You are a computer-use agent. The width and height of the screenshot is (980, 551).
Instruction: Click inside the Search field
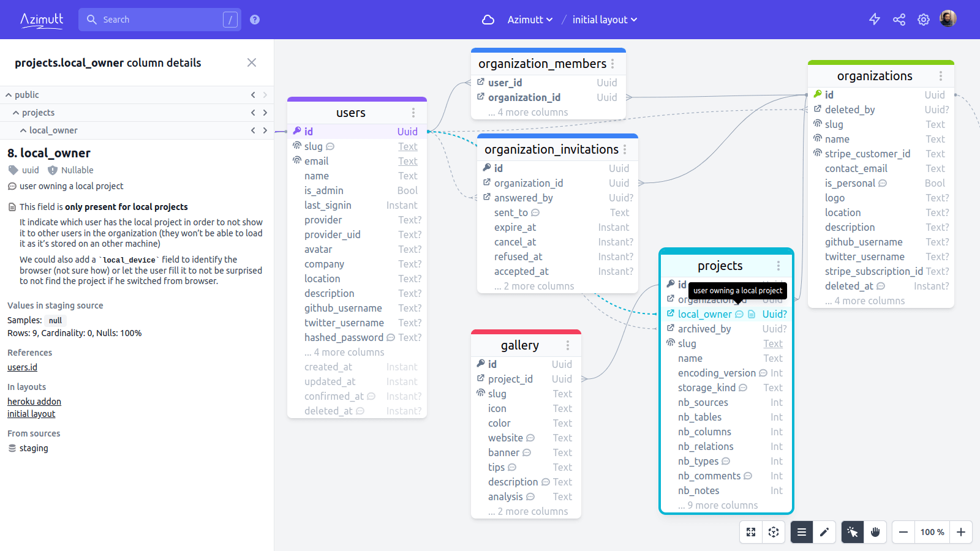click(159, 19)
